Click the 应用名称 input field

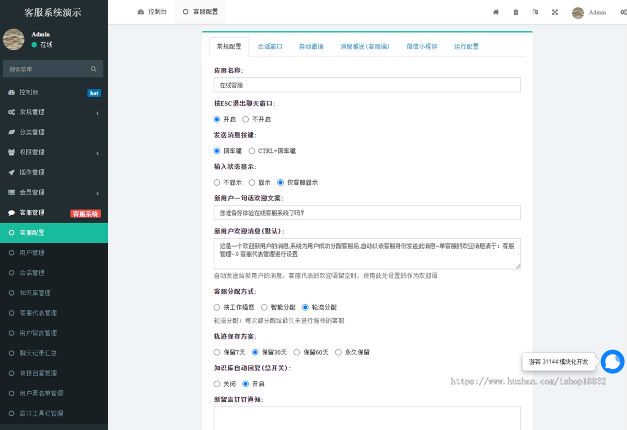pyautogui.click(x=367, y=85)
